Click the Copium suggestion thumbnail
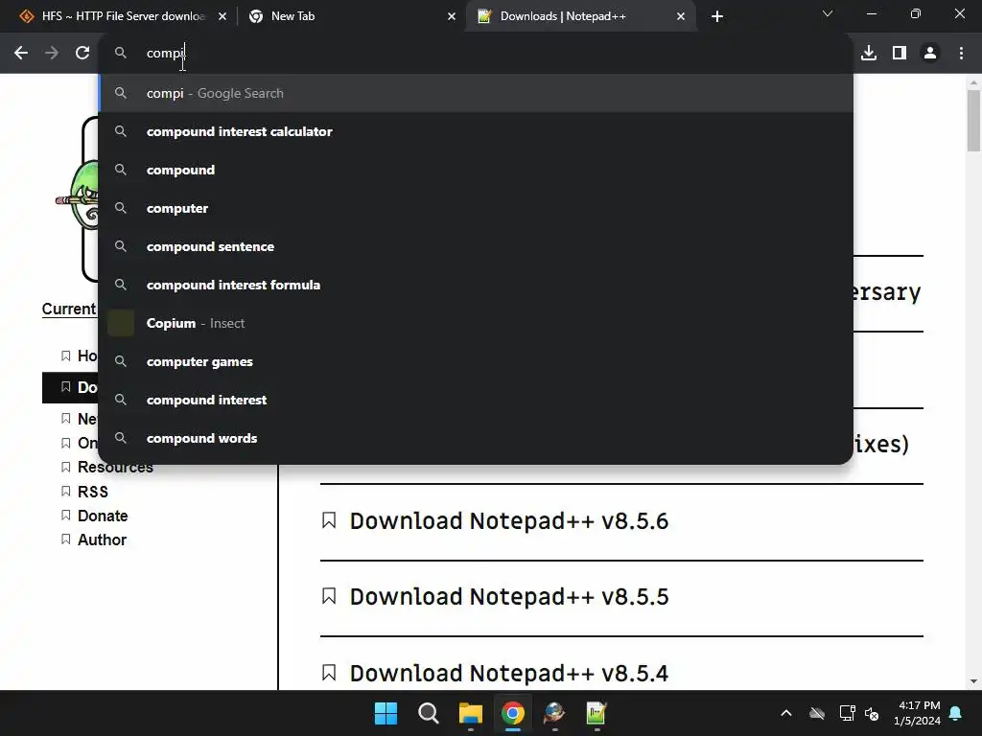The width and height of the screenshot is (982, 736). point(121,323)
